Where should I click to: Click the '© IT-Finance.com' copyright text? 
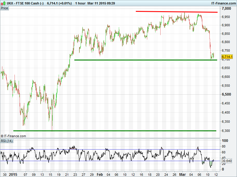pyautogui.click(x=13, y=136)
